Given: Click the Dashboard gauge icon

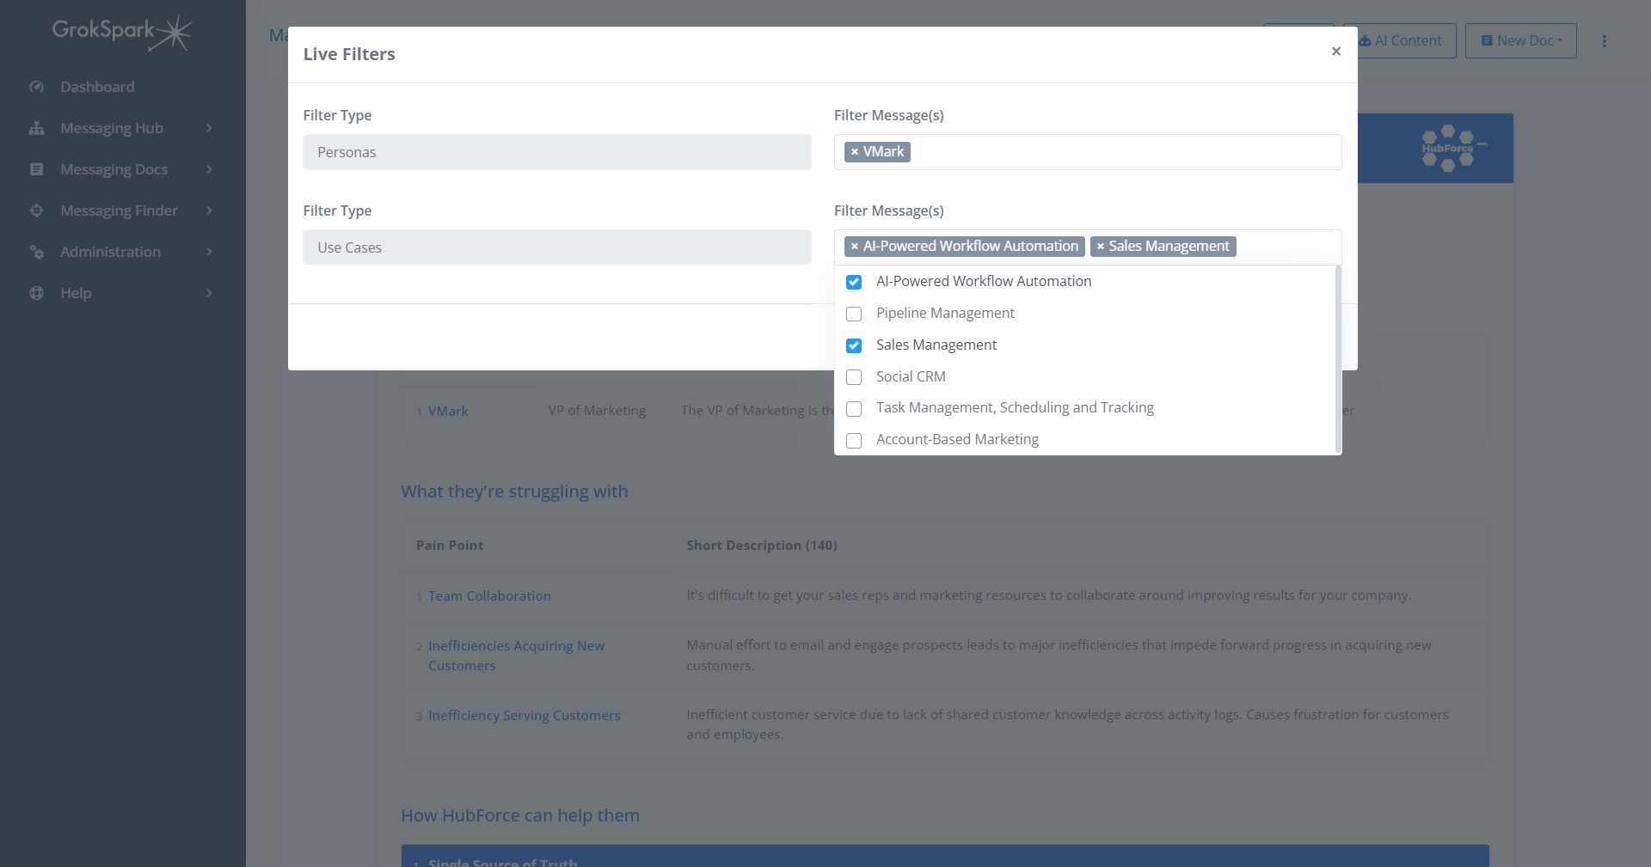Looking at the screenshot, I should (36, 87).
